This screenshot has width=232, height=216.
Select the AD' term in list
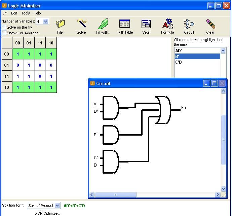coord(197,50)
